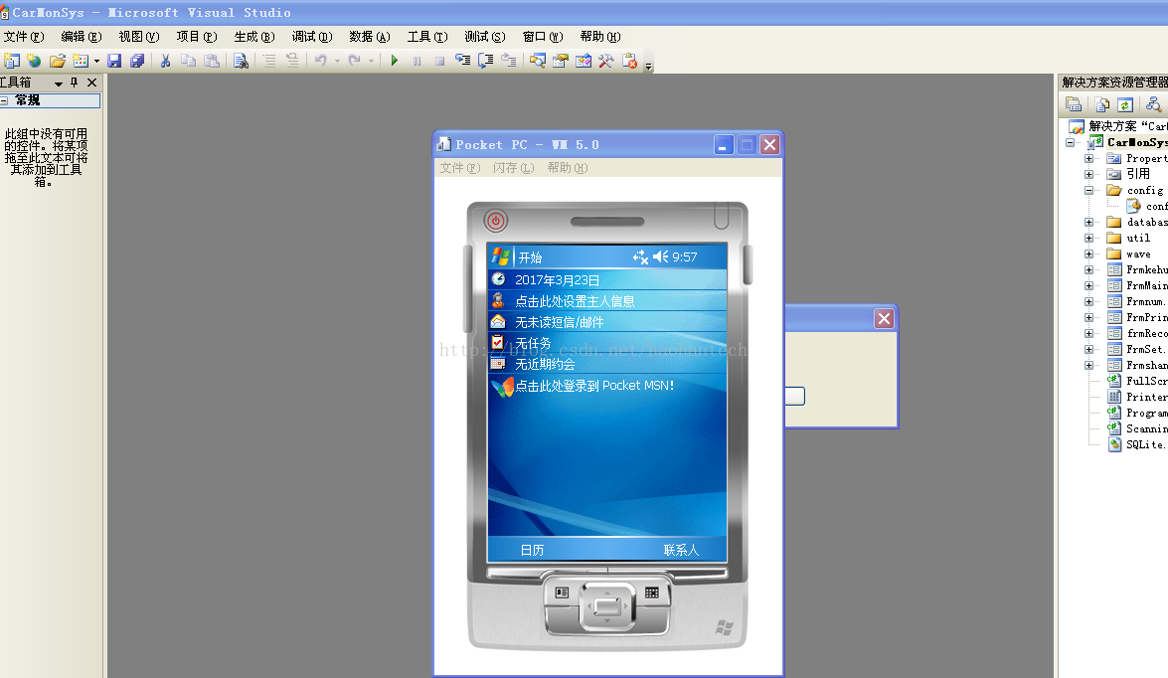Screen dimensions: 1168x678
Task: Click the Step Over icon
Action: (486, 61)
